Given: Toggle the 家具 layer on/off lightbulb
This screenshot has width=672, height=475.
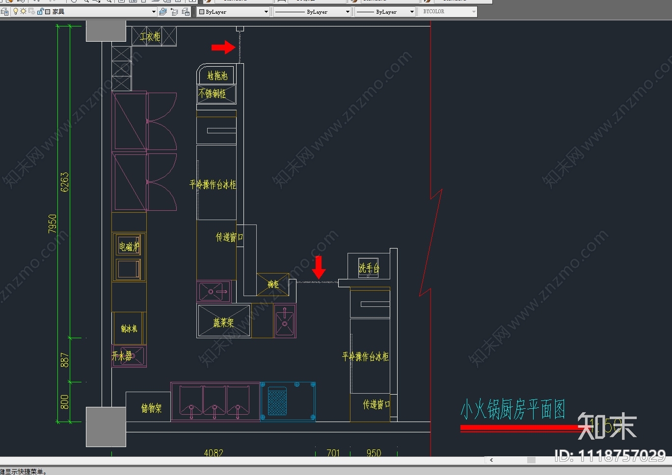Looking at the screenshot, I should pyautogui.click(x=15, y=11).
